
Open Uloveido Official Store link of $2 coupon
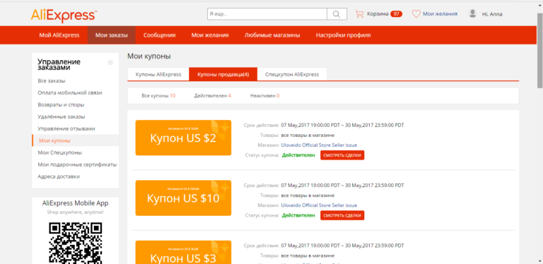click(319, 145)
